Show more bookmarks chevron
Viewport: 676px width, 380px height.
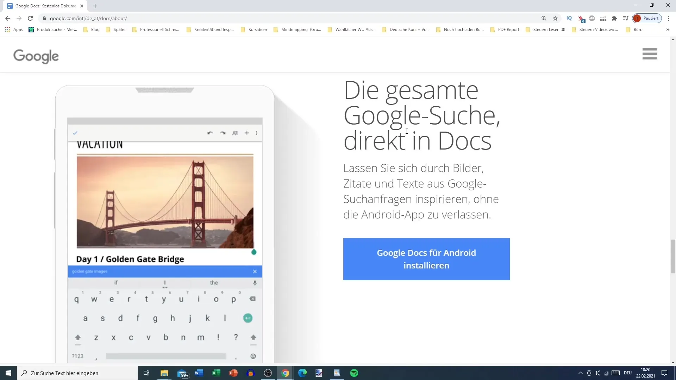click(x=668, y=30)
